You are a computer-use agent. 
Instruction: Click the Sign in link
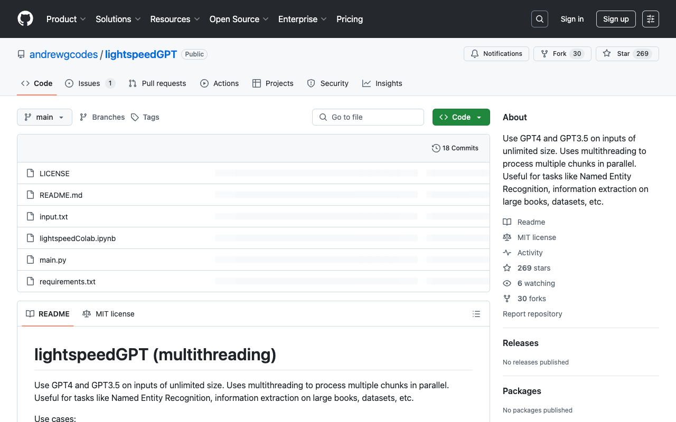tap(572, 19)
